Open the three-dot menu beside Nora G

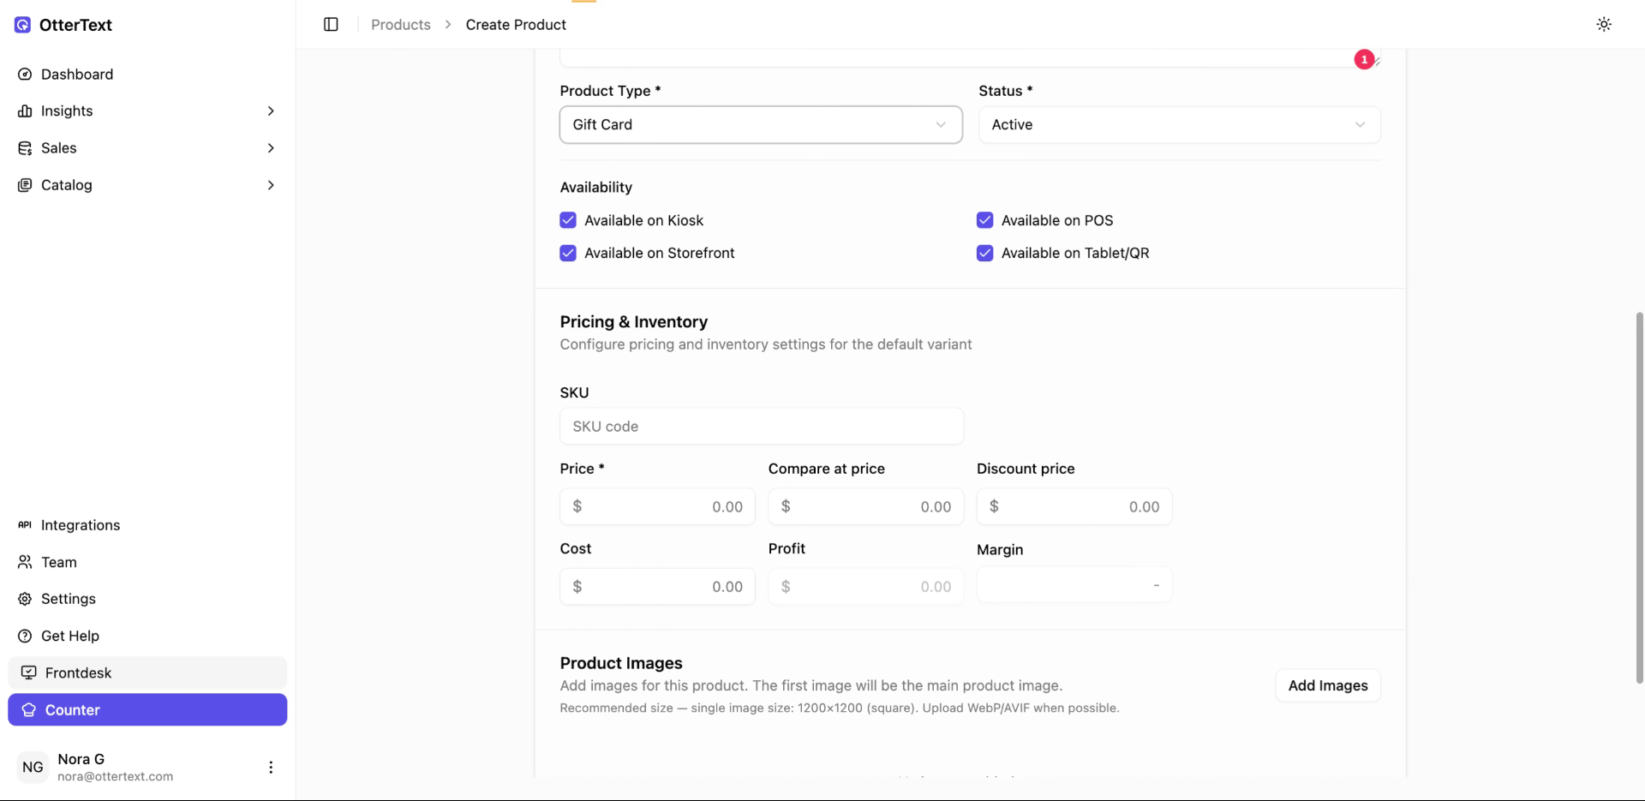[x=271, y=767]
